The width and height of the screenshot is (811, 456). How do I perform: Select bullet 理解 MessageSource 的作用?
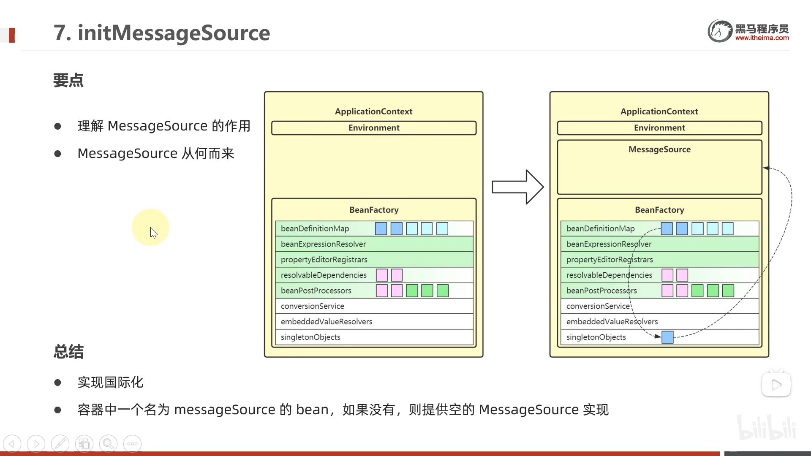(x=164, y=126)
